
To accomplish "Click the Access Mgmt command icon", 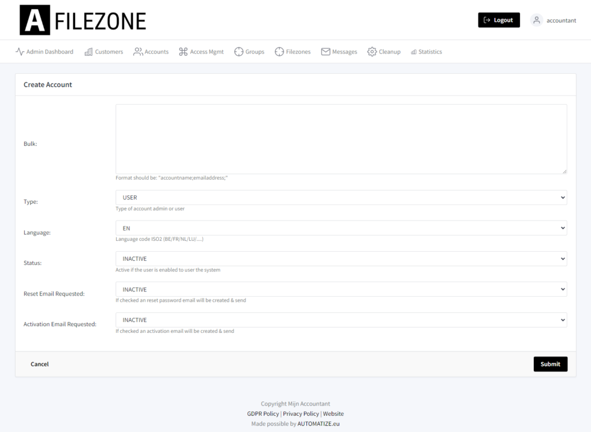I will [x=183, y=52].
